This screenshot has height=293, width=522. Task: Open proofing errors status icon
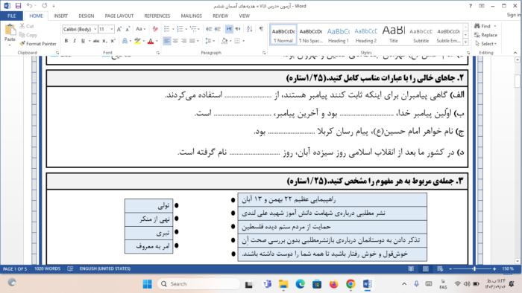point(70,268)
